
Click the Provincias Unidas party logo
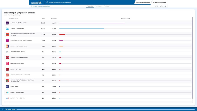point(7,46)
